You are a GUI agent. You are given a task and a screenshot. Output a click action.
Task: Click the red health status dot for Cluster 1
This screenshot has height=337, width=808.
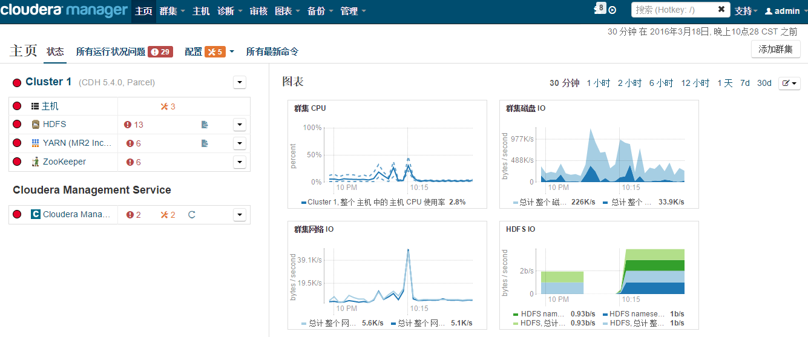tap(17, 82)
